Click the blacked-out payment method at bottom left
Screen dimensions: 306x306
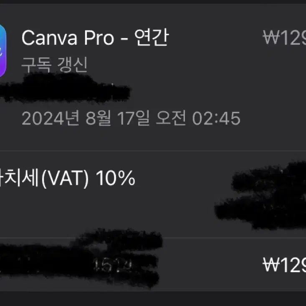(81, 258)
